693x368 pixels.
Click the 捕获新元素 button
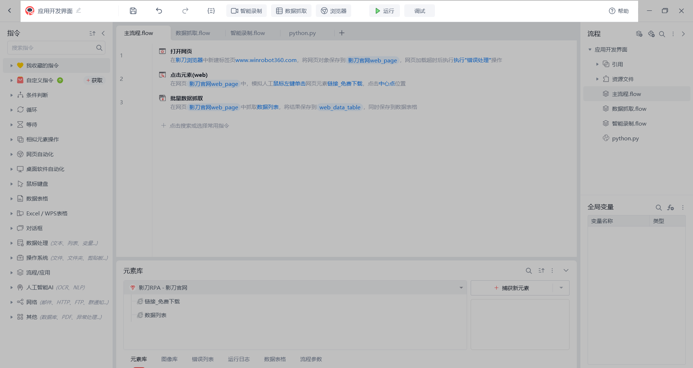point(512,288)
